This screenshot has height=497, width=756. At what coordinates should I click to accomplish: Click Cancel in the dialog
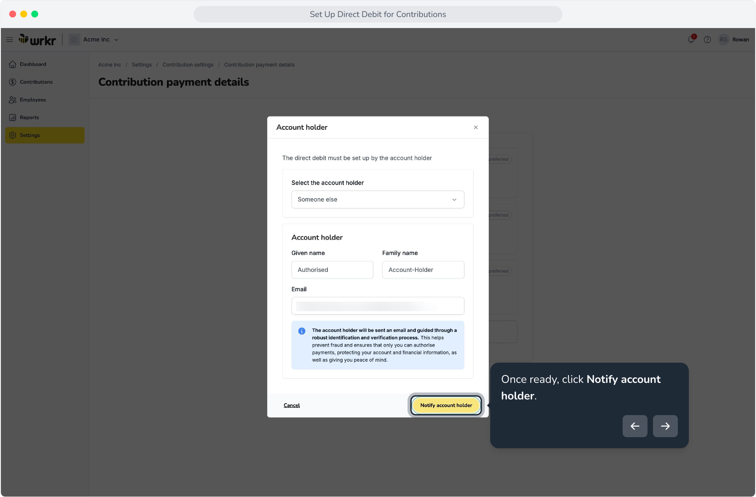pyautogui.click(x=292, y=405)
